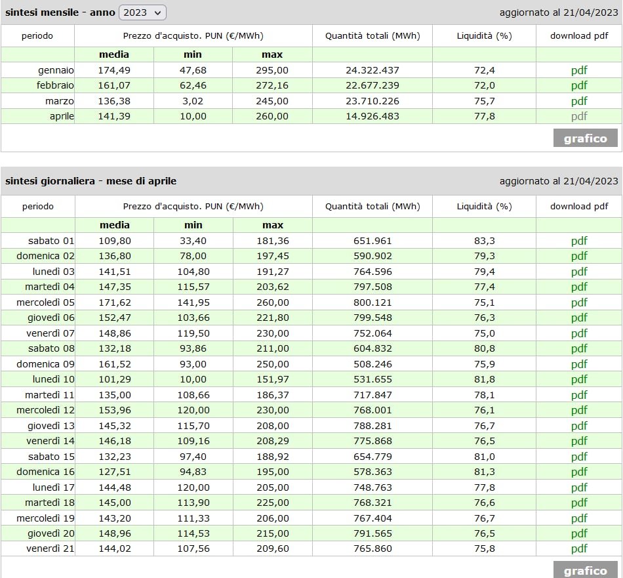Select the marzo average price cell 136,38
Viewport: 623px width, 578px height.
pos(114,101)
